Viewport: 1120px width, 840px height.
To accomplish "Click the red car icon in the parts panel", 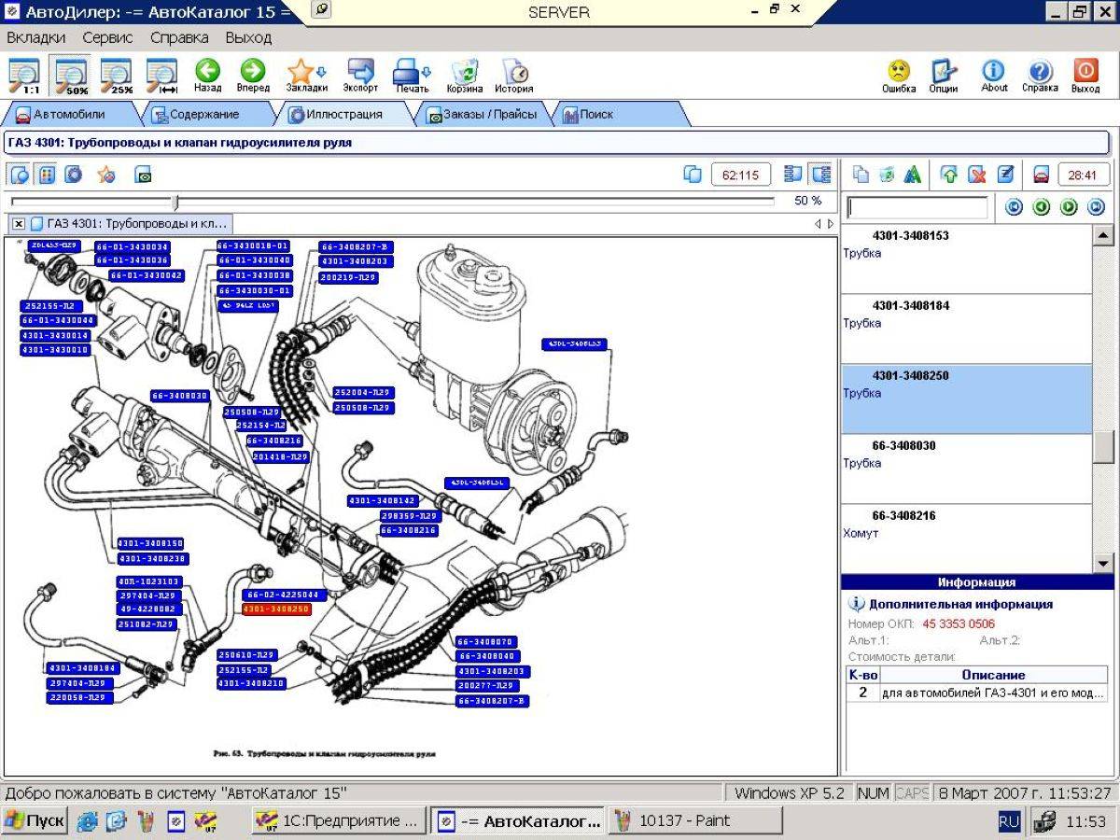I will click(x=1042, y=175).
